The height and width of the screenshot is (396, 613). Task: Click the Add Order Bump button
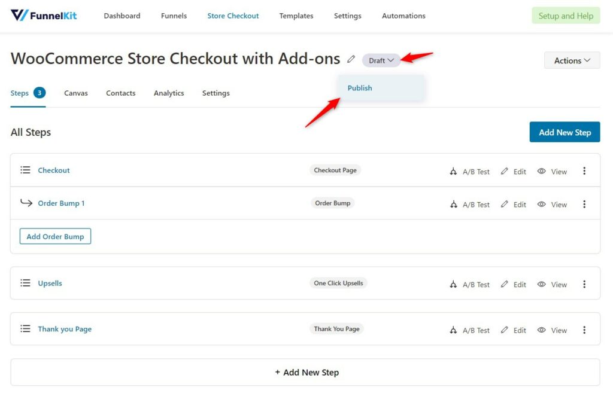click(55, 236)
